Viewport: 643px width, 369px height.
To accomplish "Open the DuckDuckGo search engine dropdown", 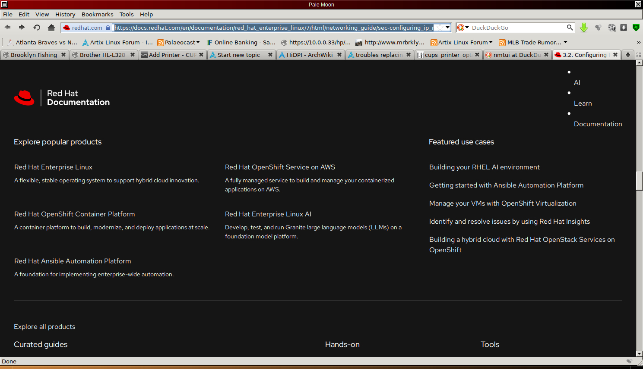I will tap(463, 28).
